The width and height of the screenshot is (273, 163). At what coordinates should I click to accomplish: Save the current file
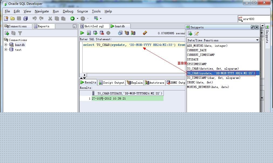(x=19, y=18)
